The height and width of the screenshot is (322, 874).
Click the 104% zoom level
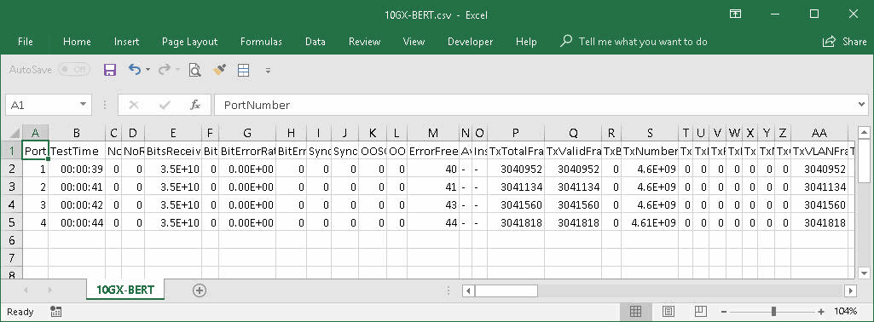pos(846,312)
